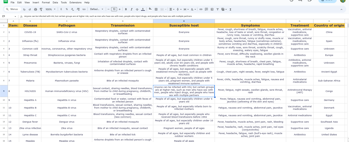349x142 pixels.
Task: Open the Format menu
Action: (46, 2)
